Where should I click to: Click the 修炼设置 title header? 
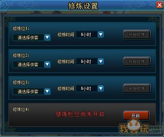coord(83,6)
